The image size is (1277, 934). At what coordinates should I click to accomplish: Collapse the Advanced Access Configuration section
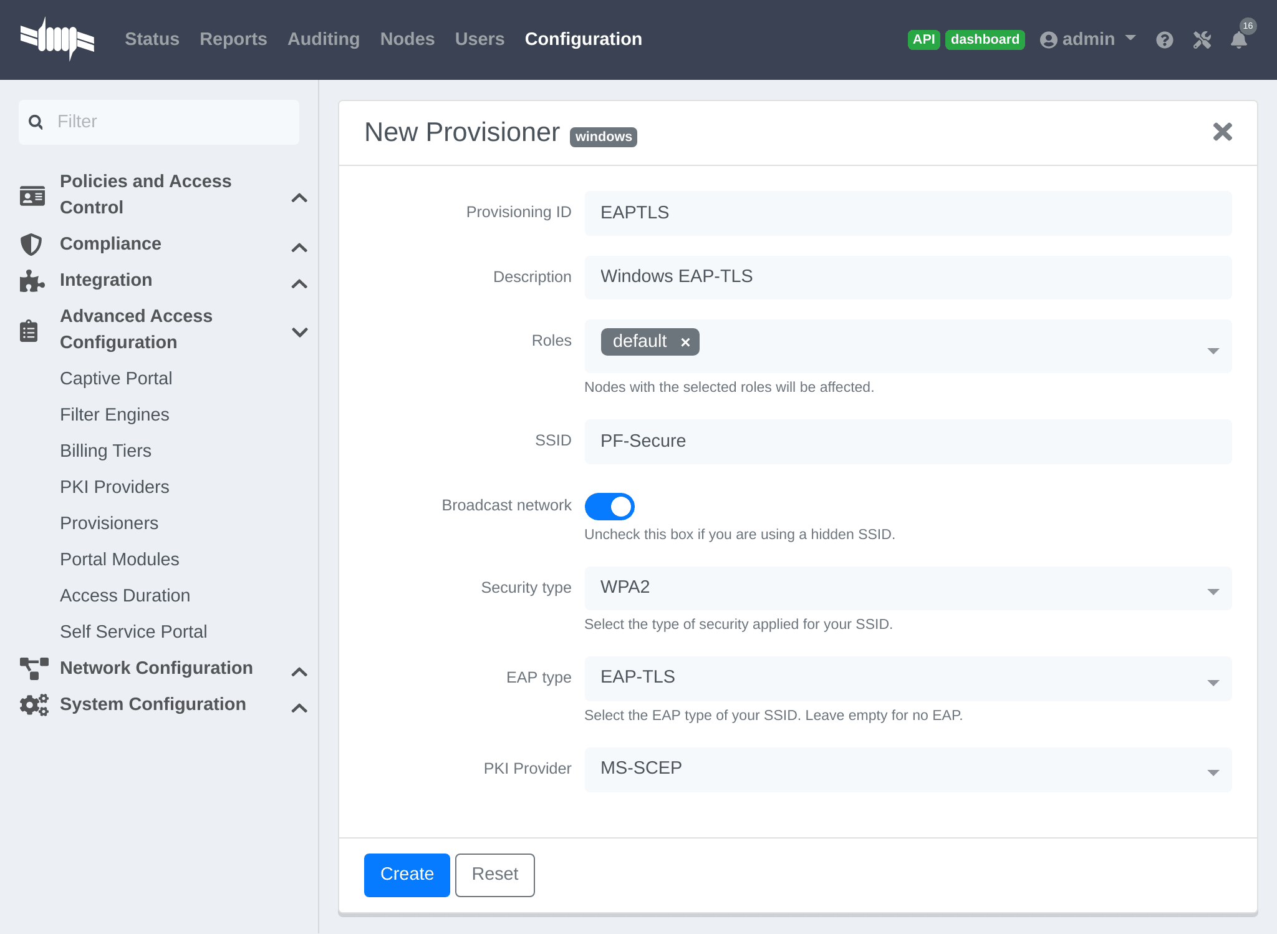click(300, 331)
